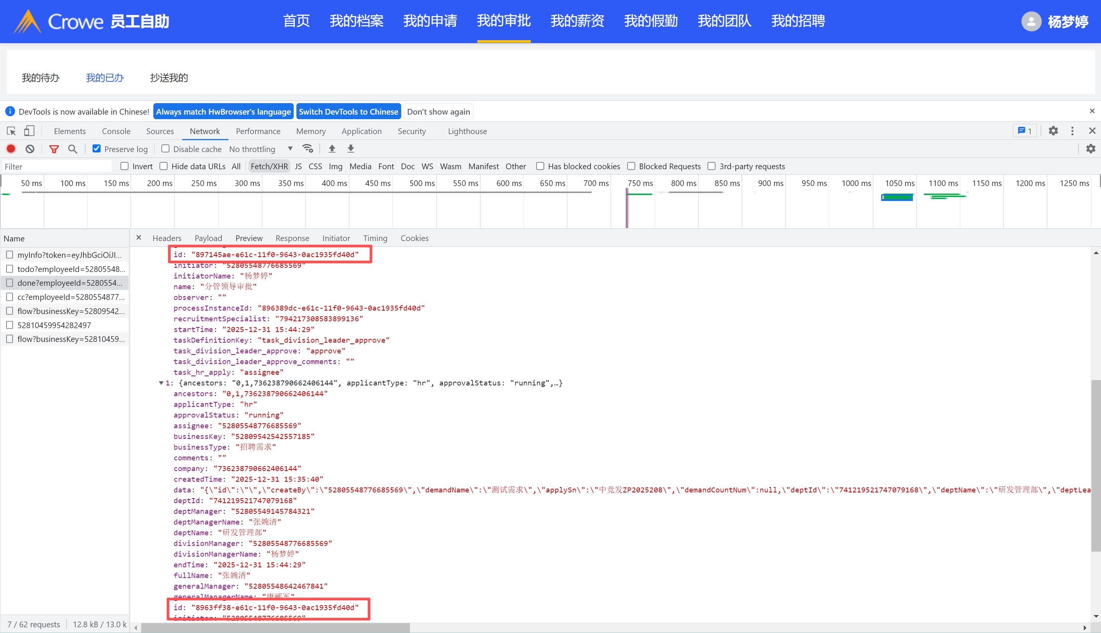Open DevTools settings gear

(1053, 131)
